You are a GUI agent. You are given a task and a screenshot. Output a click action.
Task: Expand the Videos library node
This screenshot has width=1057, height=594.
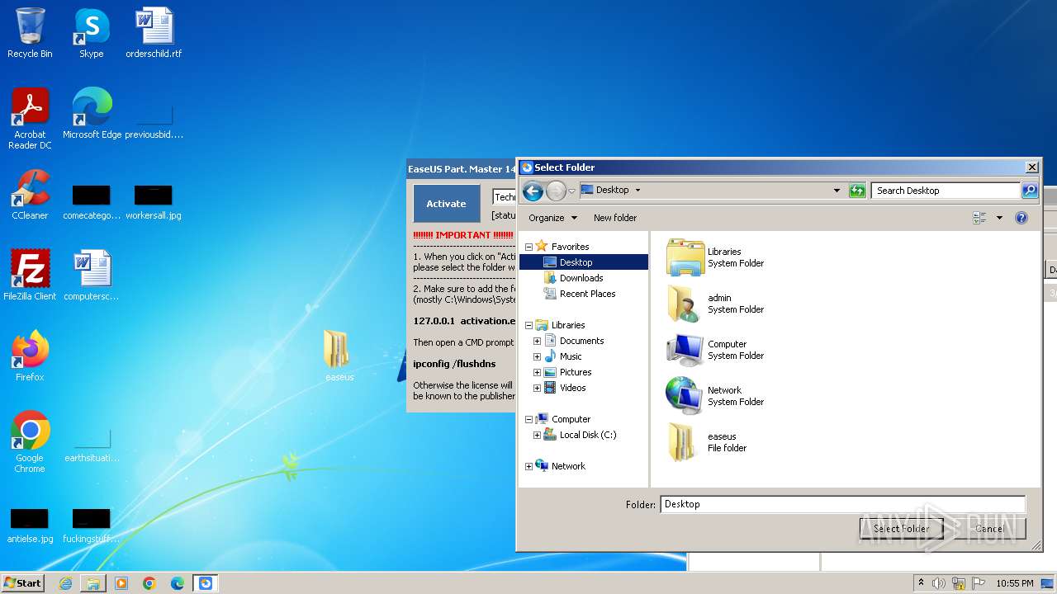tap(537, 388)
